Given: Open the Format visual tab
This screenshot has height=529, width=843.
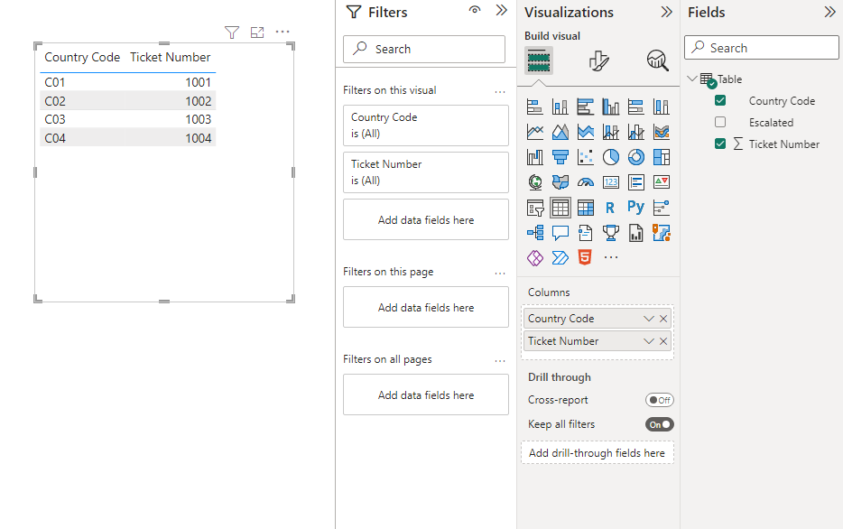Looking at the screenshot, I should click(598, 60).
